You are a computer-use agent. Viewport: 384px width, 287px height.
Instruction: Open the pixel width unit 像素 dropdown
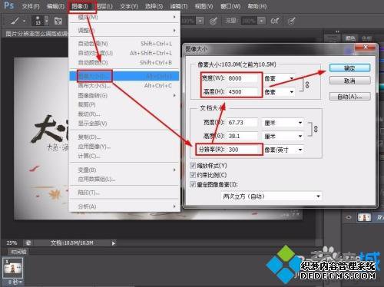tap(280, 78)
